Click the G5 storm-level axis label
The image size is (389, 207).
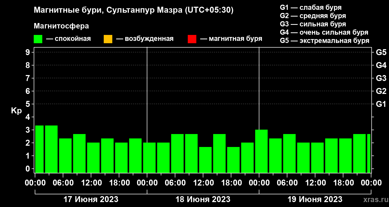tap(381, 52)
